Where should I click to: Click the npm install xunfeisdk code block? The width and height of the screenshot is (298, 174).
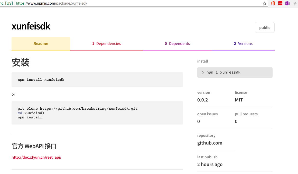(41, 80)
